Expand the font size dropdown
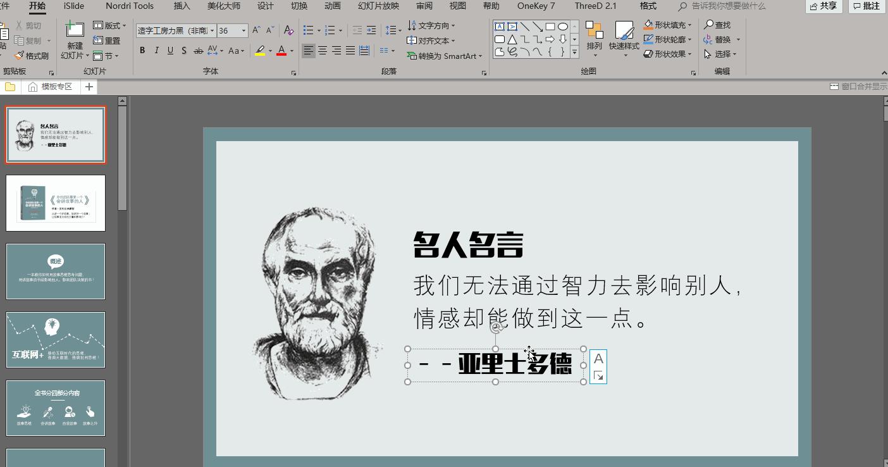The image size is (888, 467). pyautogui.click(x=242, y=30)
